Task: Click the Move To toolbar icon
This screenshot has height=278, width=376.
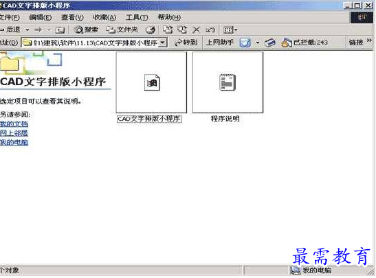Action: (168, 30)
